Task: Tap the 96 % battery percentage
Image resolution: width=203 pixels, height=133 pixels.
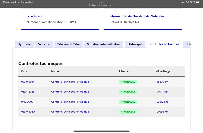Action: pos(192,2)
